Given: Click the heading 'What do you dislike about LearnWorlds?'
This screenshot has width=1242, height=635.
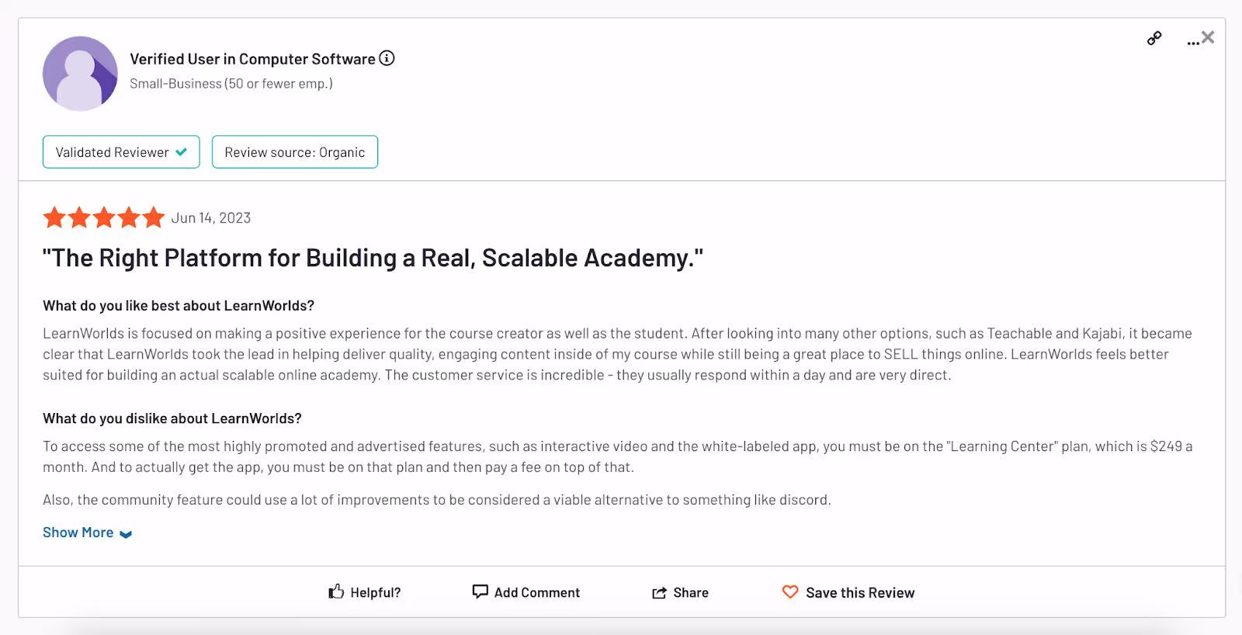Looking at the screenshot, I should point(172,418).
